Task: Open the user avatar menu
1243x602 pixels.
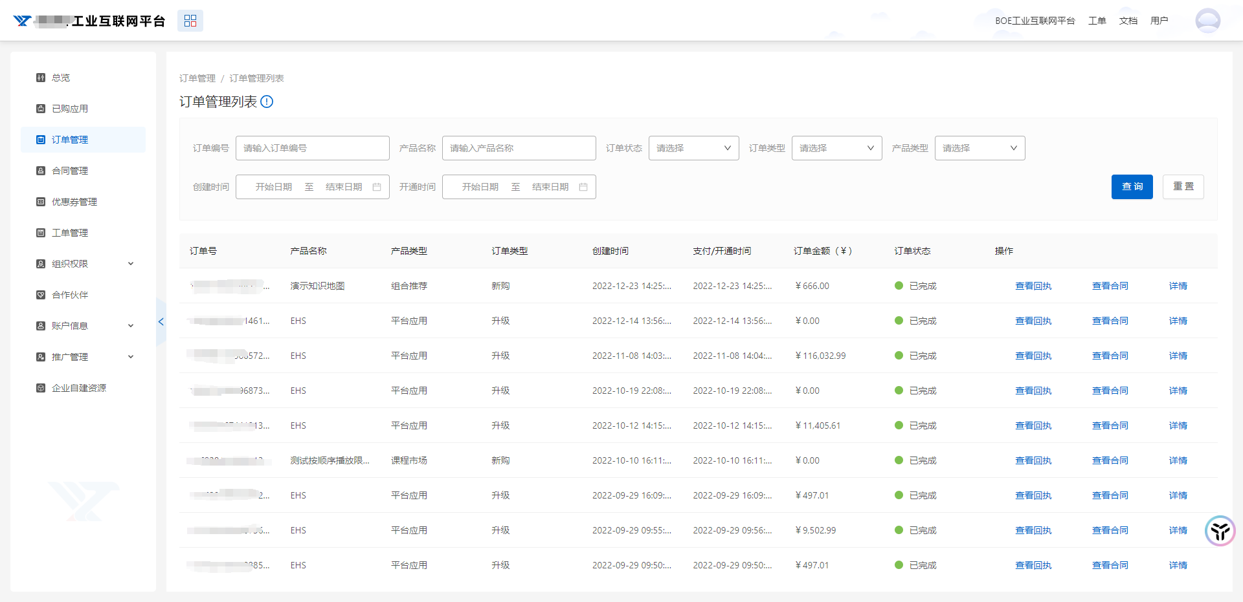Action: [1207, 21]
